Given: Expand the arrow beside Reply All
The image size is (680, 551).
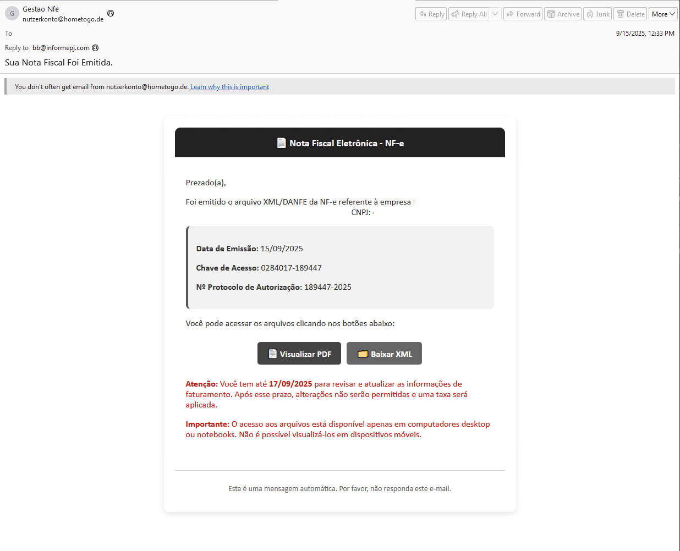Looking at the screenshot, I should tap(495, 14).
